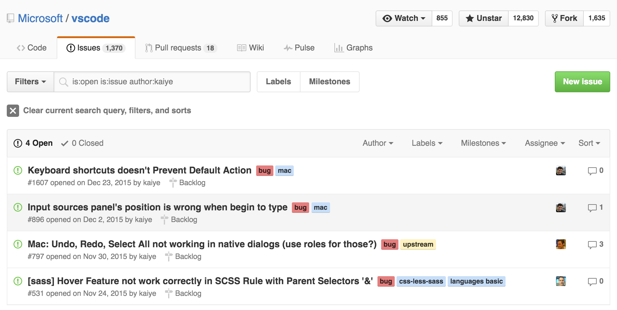Expand the Author filter dropdown
This screenshot has width=617, height=310.
point(378,143)
